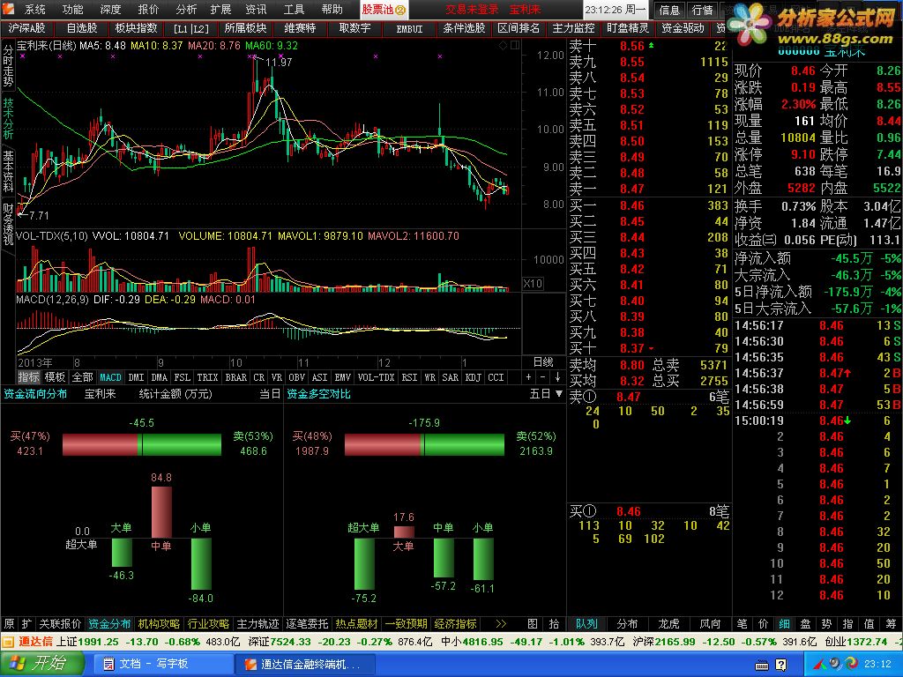Open the 工具 menu
The height and width of the screenshot is (677, 903).
coord(294,9)
